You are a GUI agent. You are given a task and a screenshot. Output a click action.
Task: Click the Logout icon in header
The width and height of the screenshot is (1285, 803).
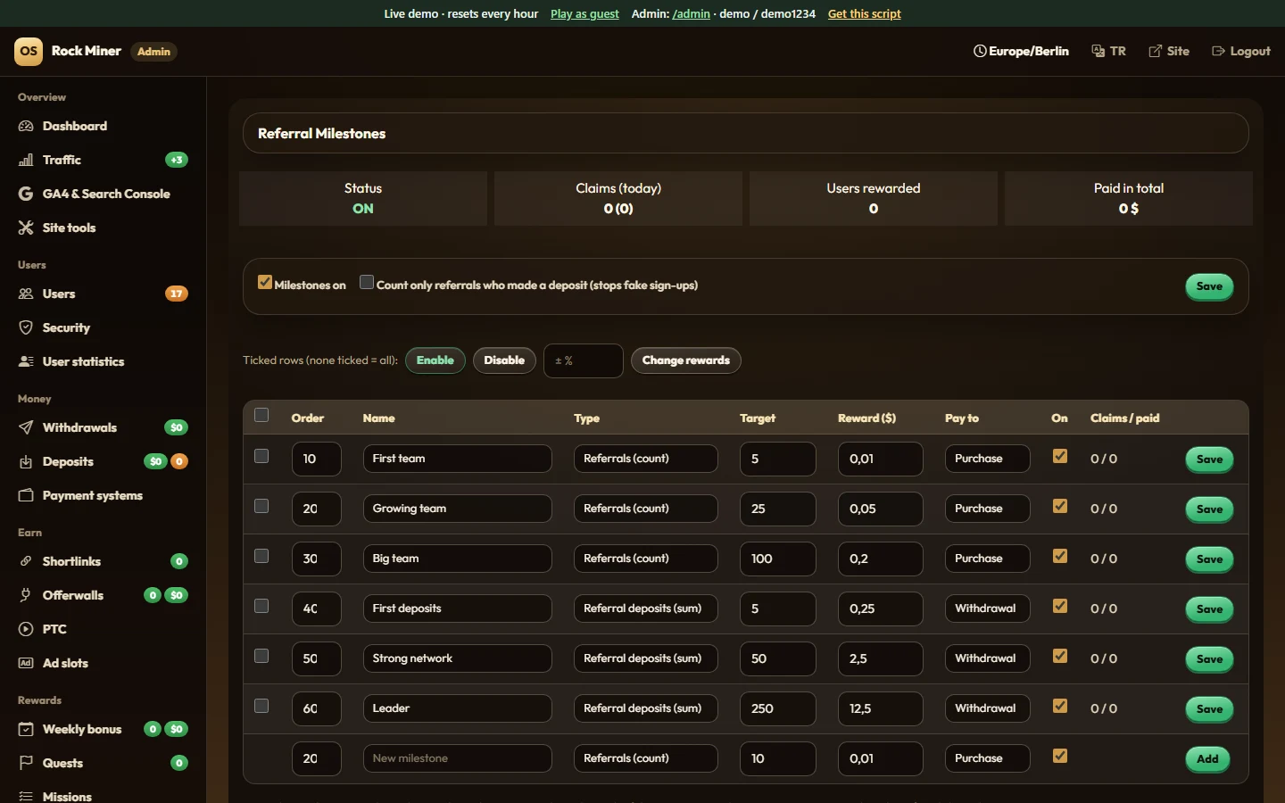pyautogui.click(x=1218, y=51)
